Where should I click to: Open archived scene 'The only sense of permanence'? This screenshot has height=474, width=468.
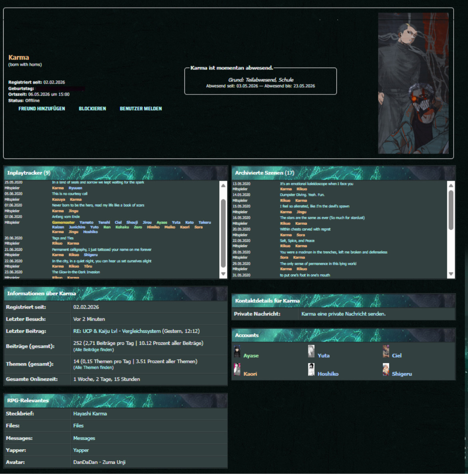click(318, 264)
